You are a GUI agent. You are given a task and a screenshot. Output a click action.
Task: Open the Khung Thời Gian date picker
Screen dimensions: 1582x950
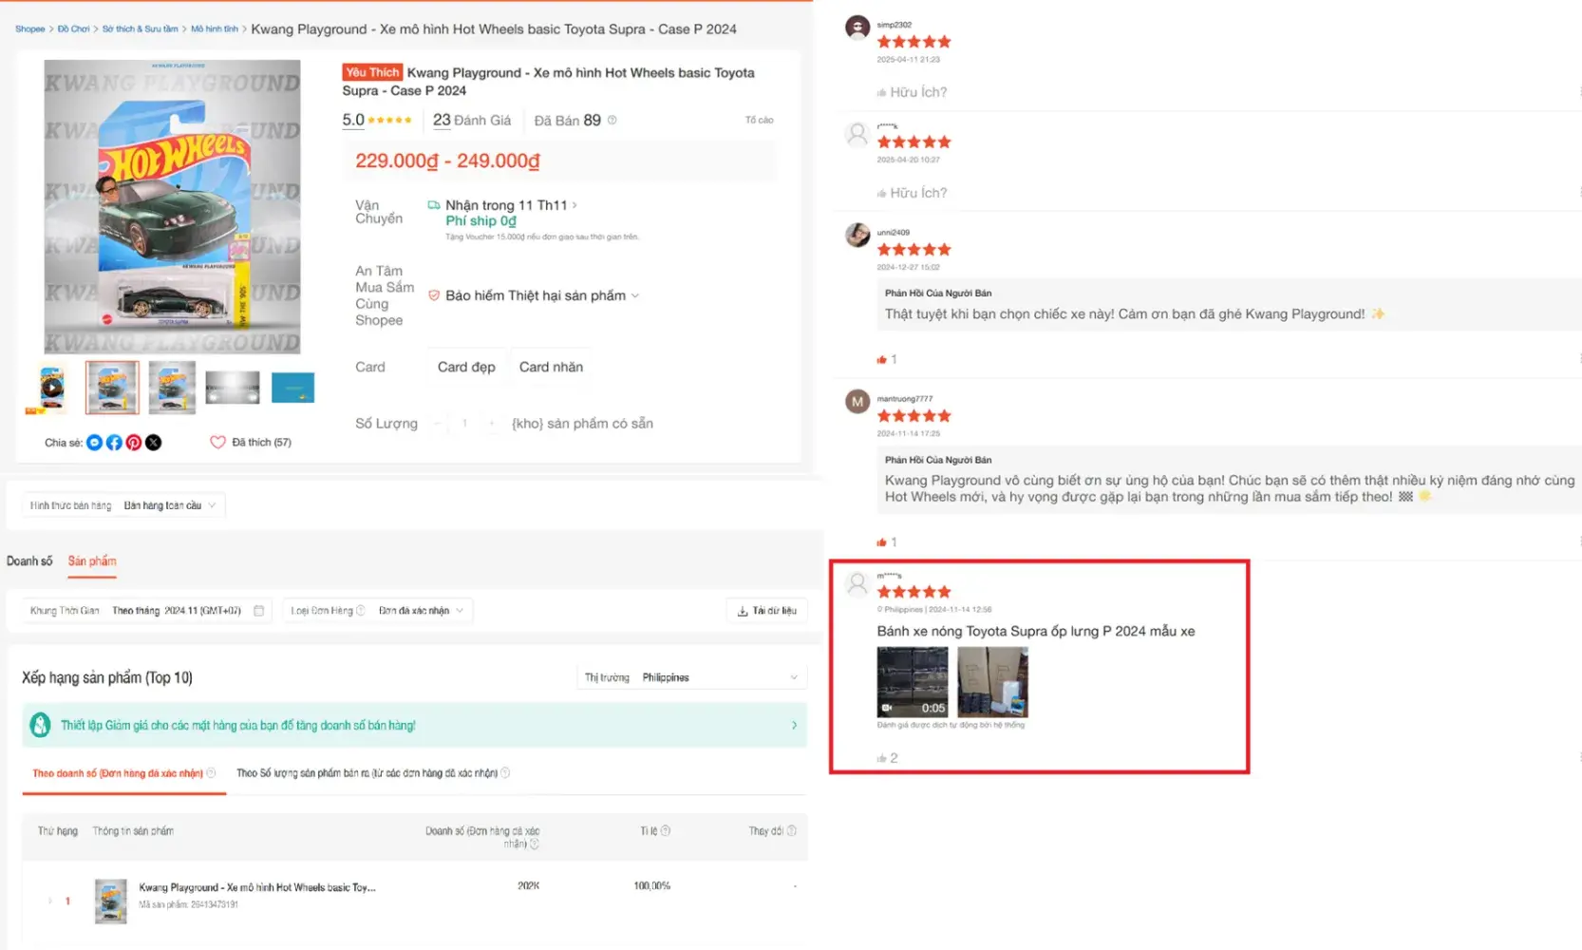click(147, 611)
